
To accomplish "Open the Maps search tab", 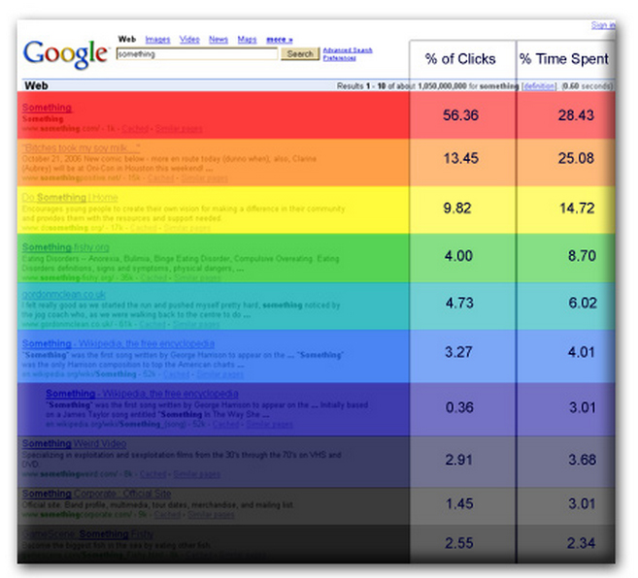I will click(247, 40).
